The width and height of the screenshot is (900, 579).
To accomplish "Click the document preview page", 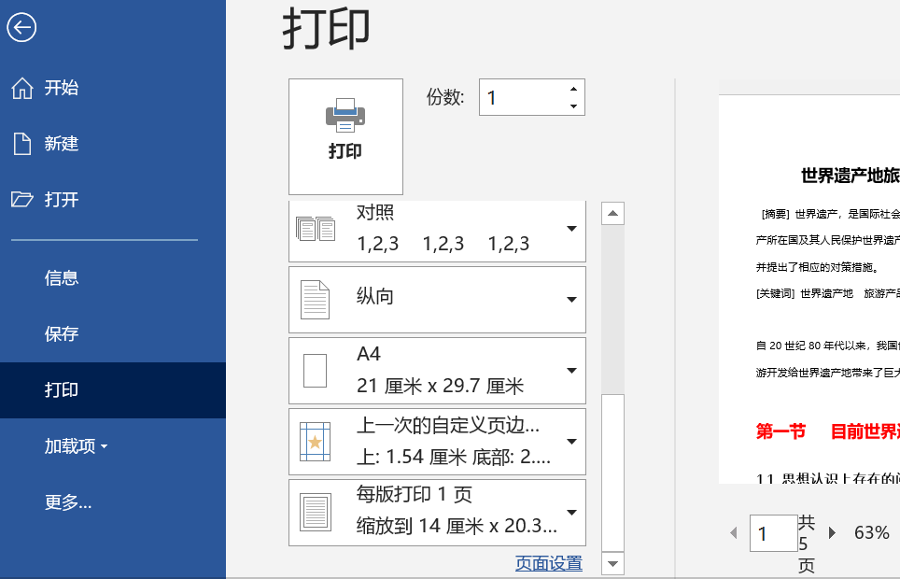I will [x=809, y=289].
